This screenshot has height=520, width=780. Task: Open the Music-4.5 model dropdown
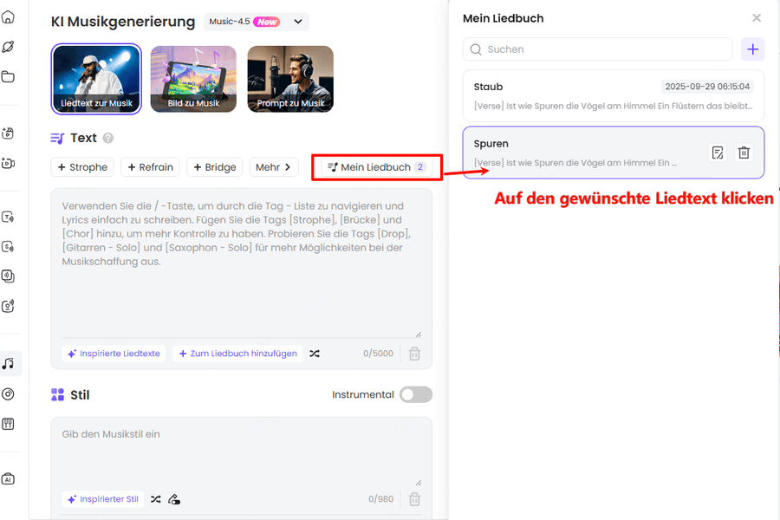point(257,22)
